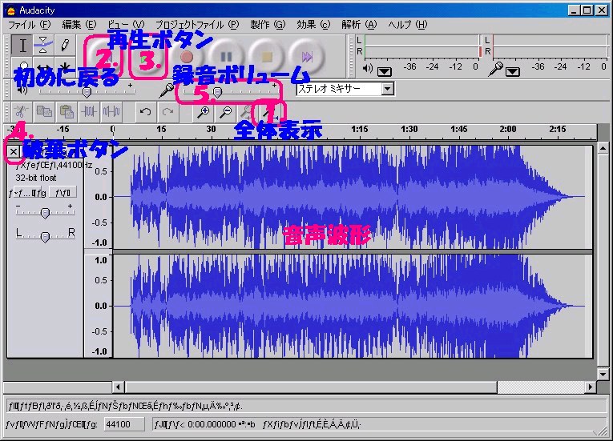This screenshot has width=613, height=441.
Task: Click the Audacity title bar icon
Action: [x=12, y=10]
